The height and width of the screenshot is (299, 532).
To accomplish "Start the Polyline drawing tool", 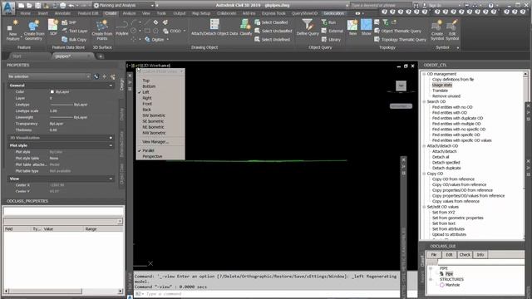I will (122, 27).
